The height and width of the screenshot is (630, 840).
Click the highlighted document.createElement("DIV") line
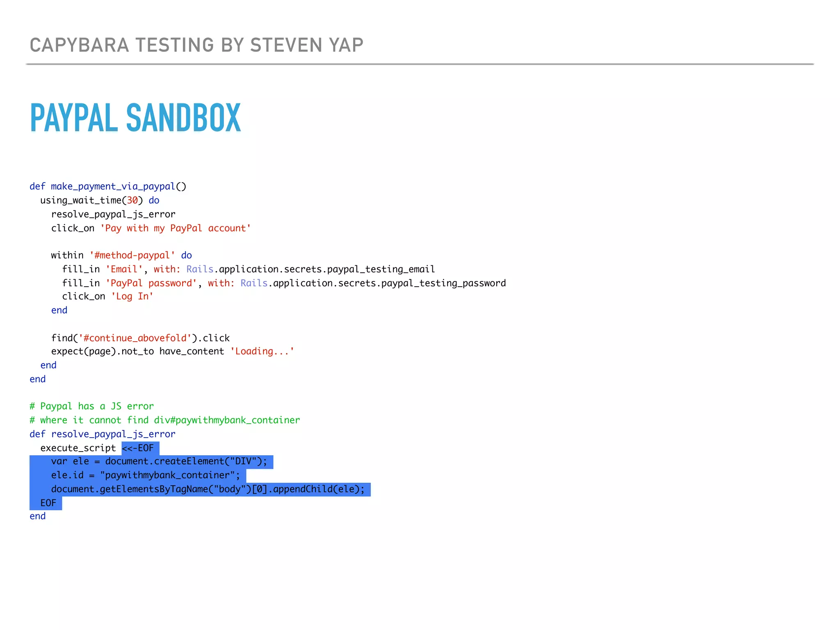click(x=159, y=462)
